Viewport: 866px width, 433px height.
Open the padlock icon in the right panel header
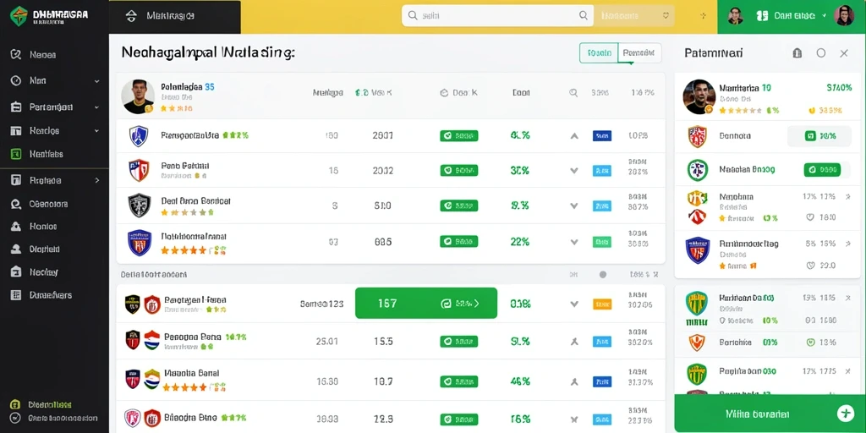pos(797,53)
